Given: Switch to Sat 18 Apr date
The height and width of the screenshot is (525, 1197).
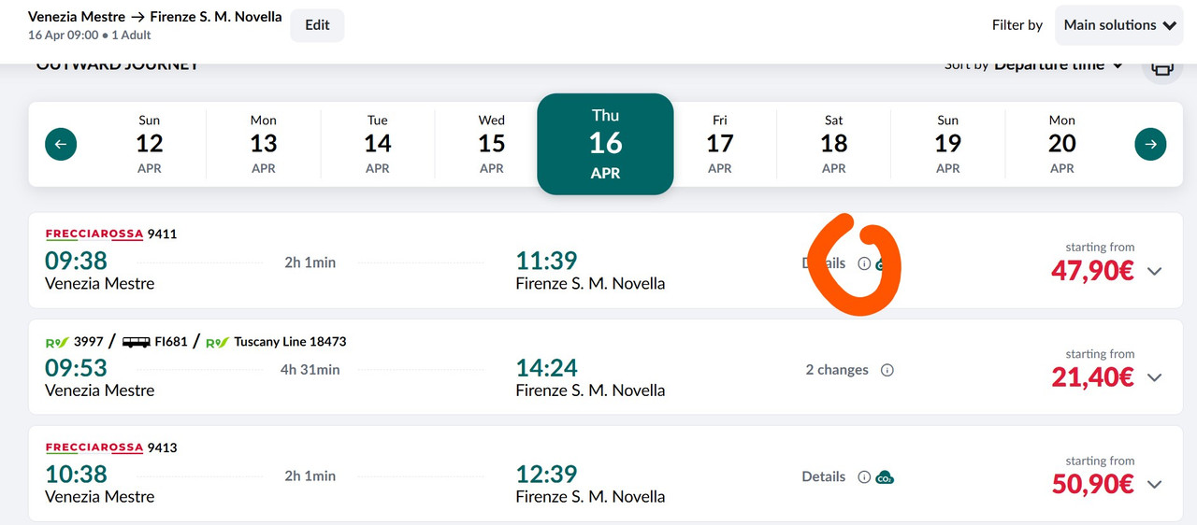Looking at the screenshot, I should (834, 144).
